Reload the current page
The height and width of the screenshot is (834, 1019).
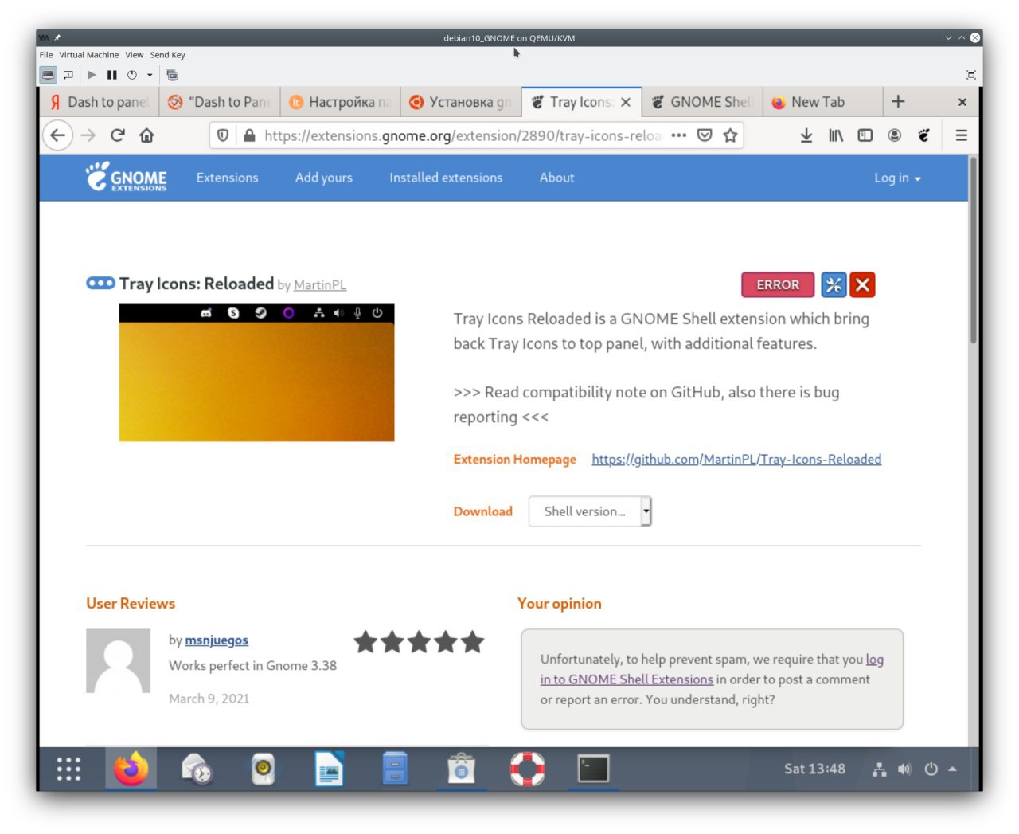[x=118, y=135]
